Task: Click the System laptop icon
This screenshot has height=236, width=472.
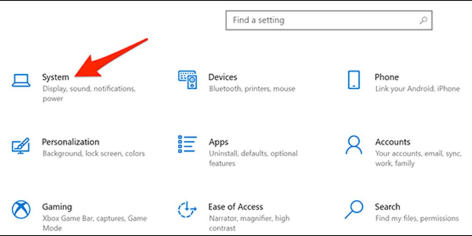Action: coord(21,80)
